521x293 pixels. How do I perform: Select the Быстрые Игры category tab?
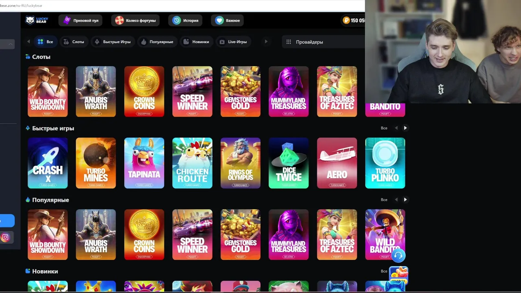point(112,42)
